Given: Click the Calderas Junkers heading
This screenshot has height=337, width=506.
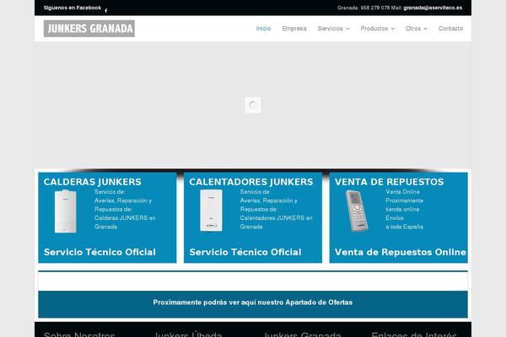Looking at the screenshot, I should click(92, 182).
